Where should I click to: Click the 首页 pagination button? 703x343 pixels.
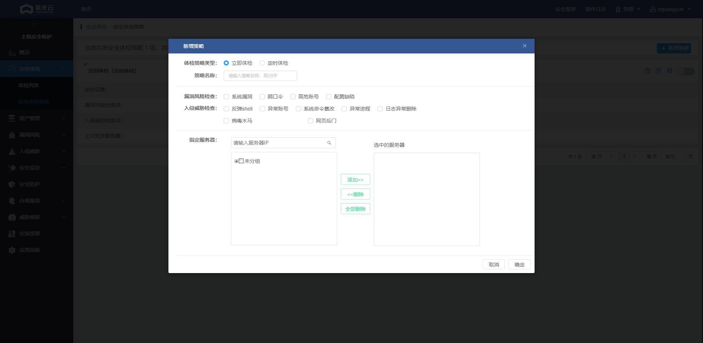point(596,157)
